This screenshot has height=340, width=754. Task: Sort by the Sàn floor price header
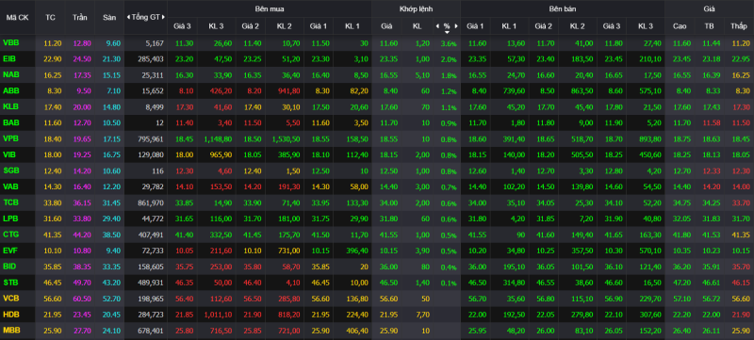[109, 17]
